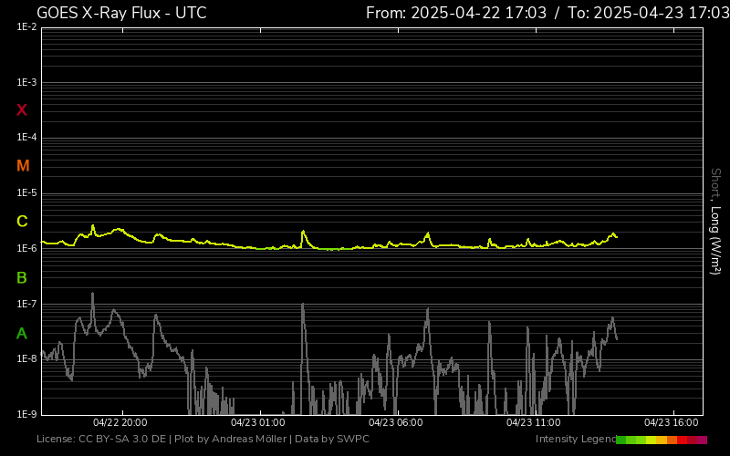Click the green A flare class label
This screenshot has height=456, width=730.
tap(22, 334)
